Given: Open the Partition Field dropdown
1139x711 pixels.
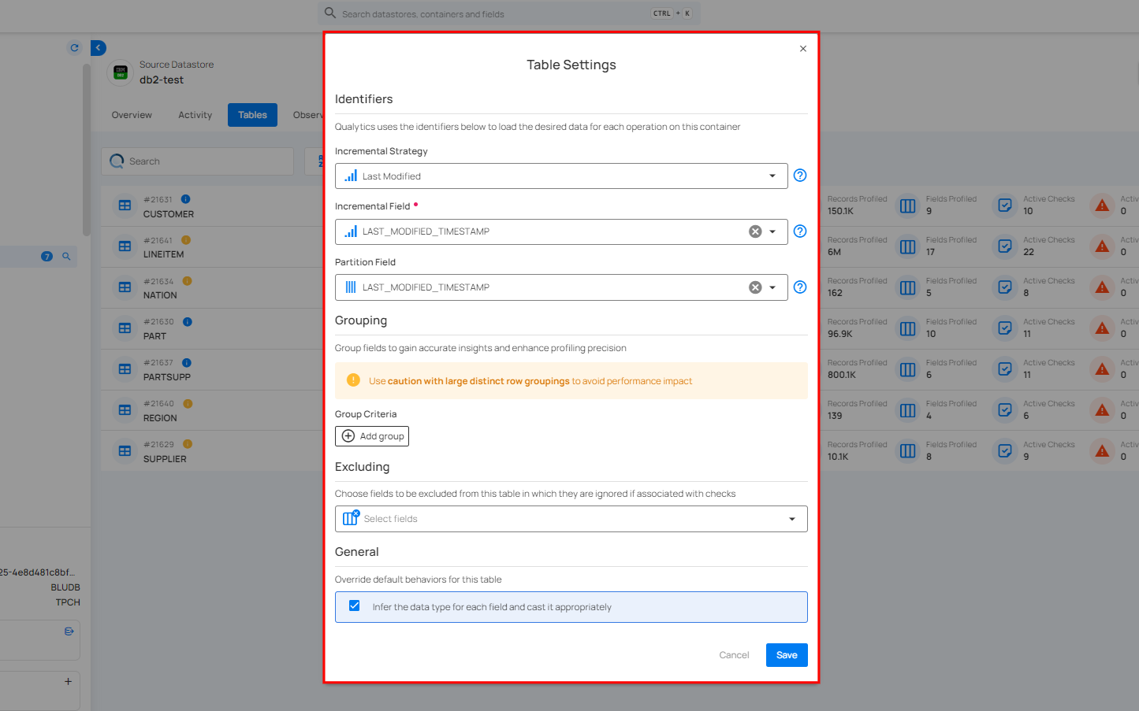Looking at the screenshot, I should (x=772, y=287).
